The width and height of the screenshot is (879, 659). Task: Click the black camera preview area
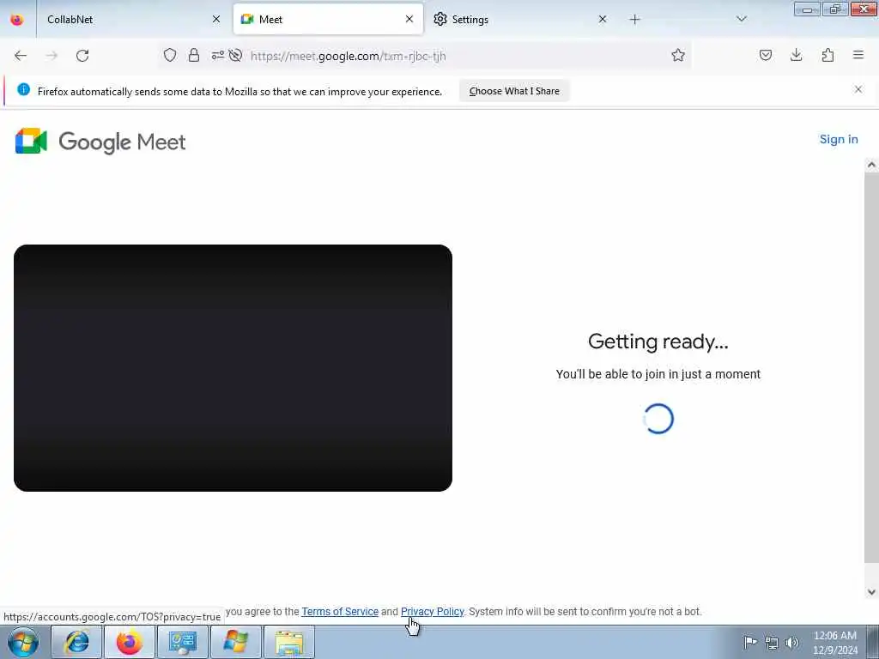pos(233,367)
